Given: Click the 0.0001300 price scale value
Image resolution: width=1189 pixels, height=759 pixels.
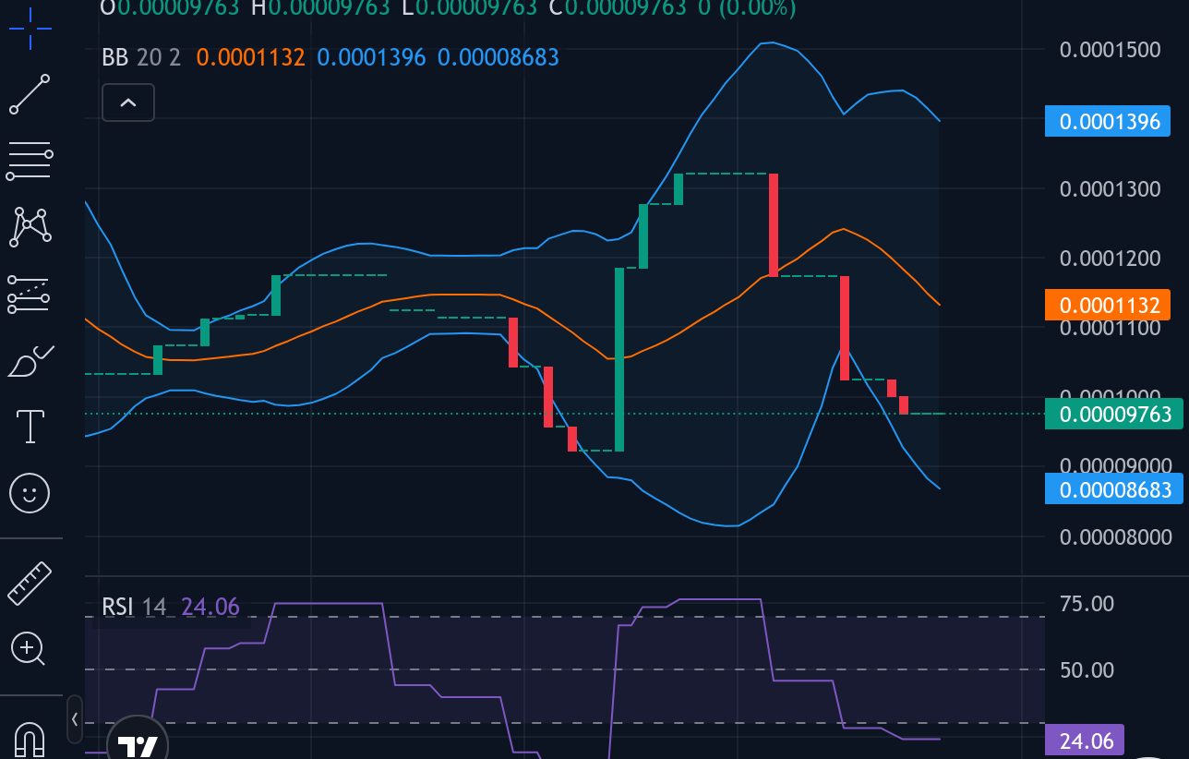Looking at the screenshot, I should (1110, 189).
